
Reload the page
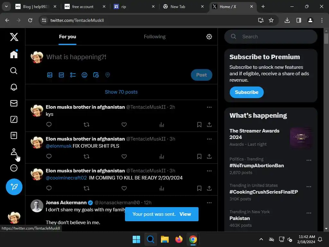tap(30, 20)
